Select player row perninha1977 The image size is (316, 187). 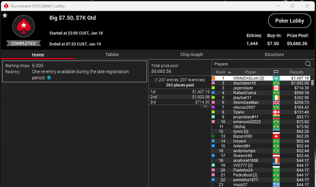pyautogui.click(x=261, y=180)
